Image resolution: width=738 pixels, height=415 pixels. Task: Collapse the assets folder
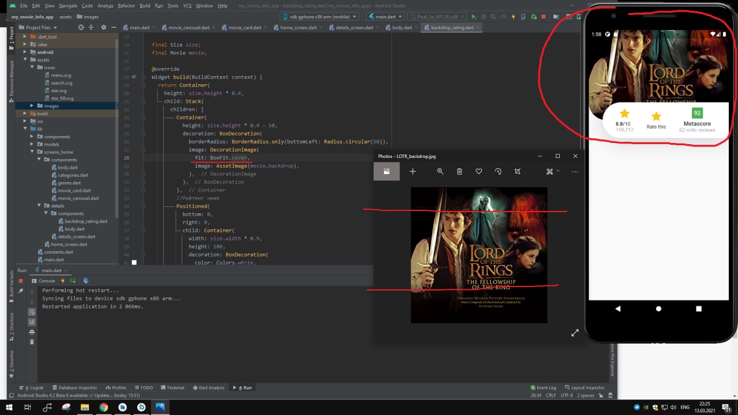click(25, 60)
